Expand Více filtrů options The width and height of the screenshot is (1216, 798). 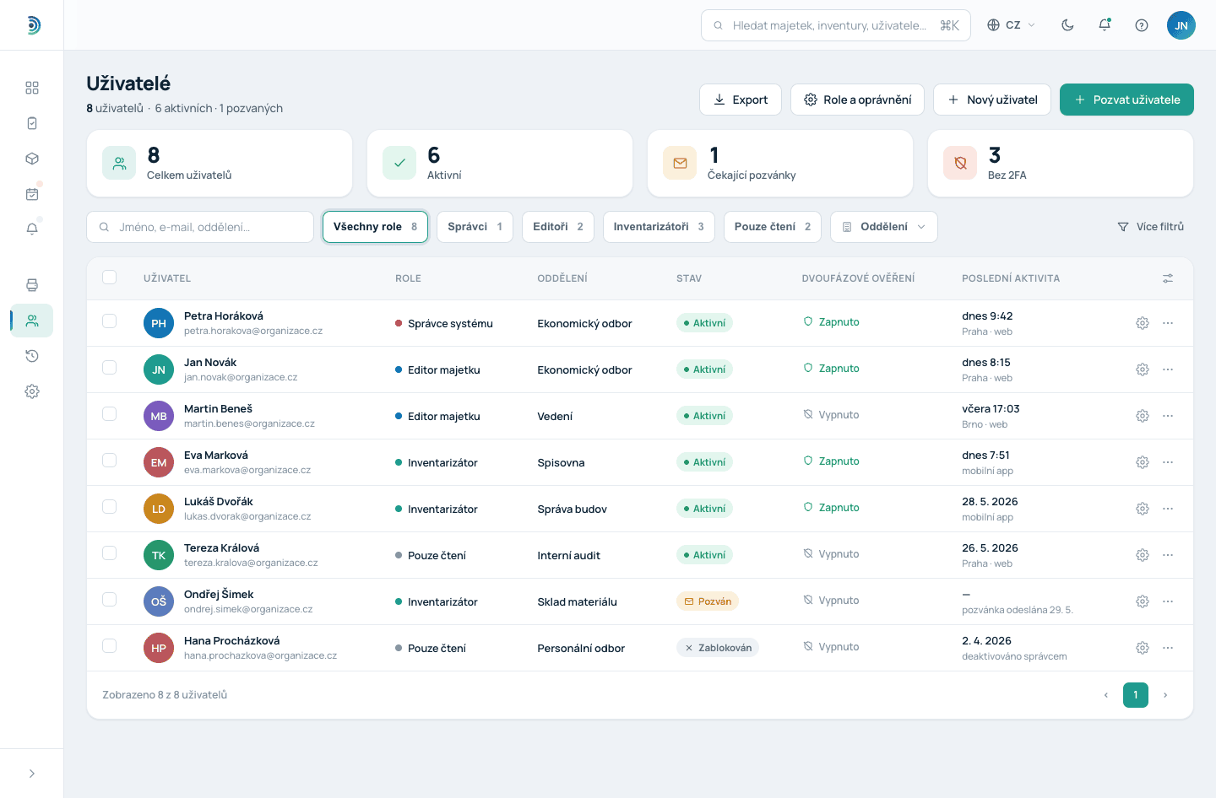tap(1151, 227)
